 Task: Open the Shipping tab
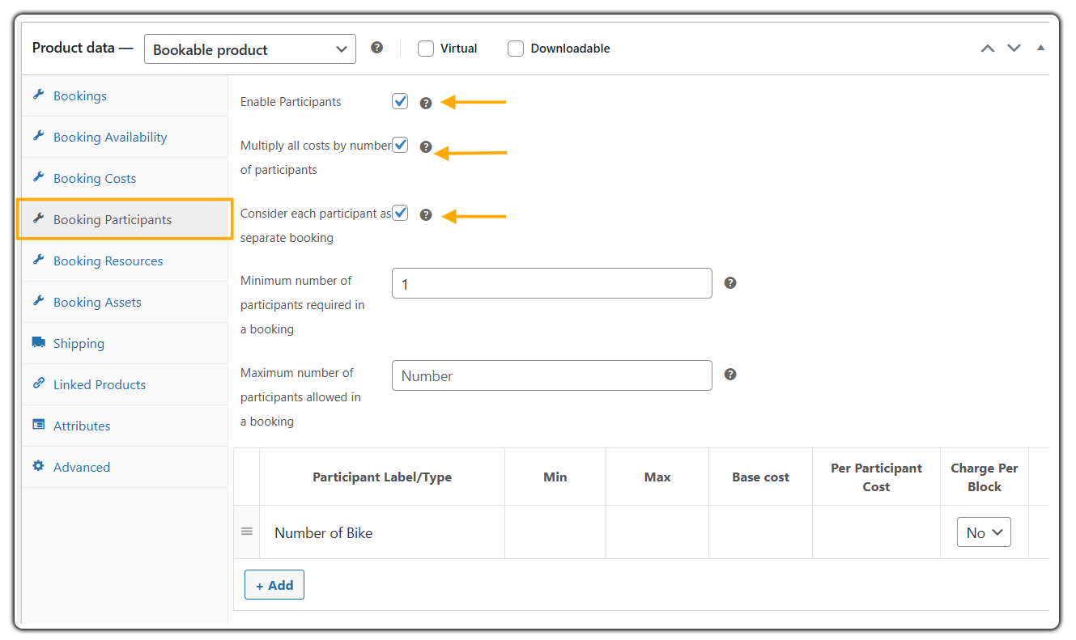click(125, 343)
